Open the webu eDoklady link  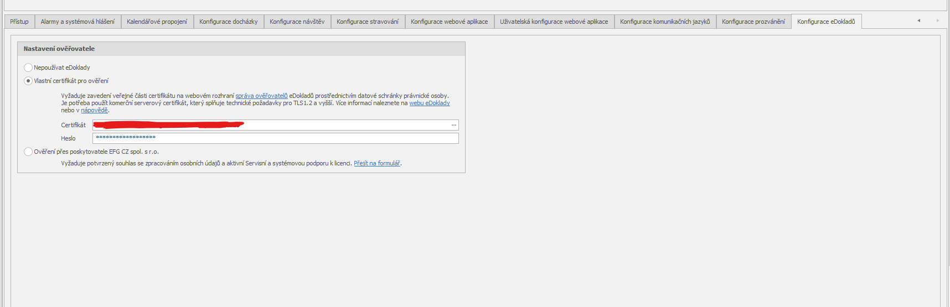tap(429, 103)
